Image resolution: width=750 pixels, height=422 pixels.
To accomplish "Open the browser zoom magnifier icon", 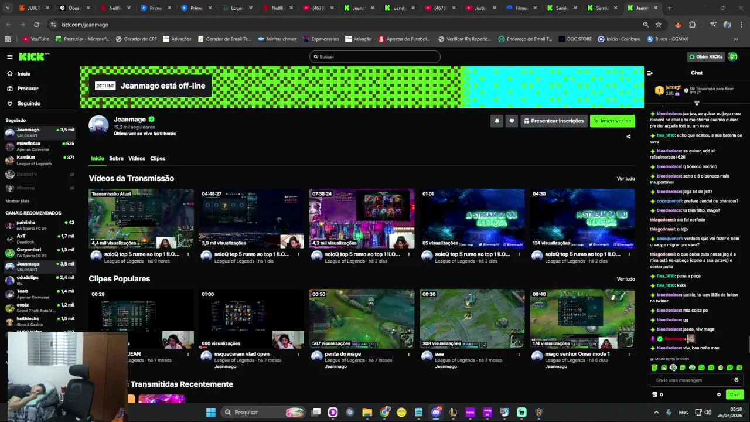I will click(646, 25).
